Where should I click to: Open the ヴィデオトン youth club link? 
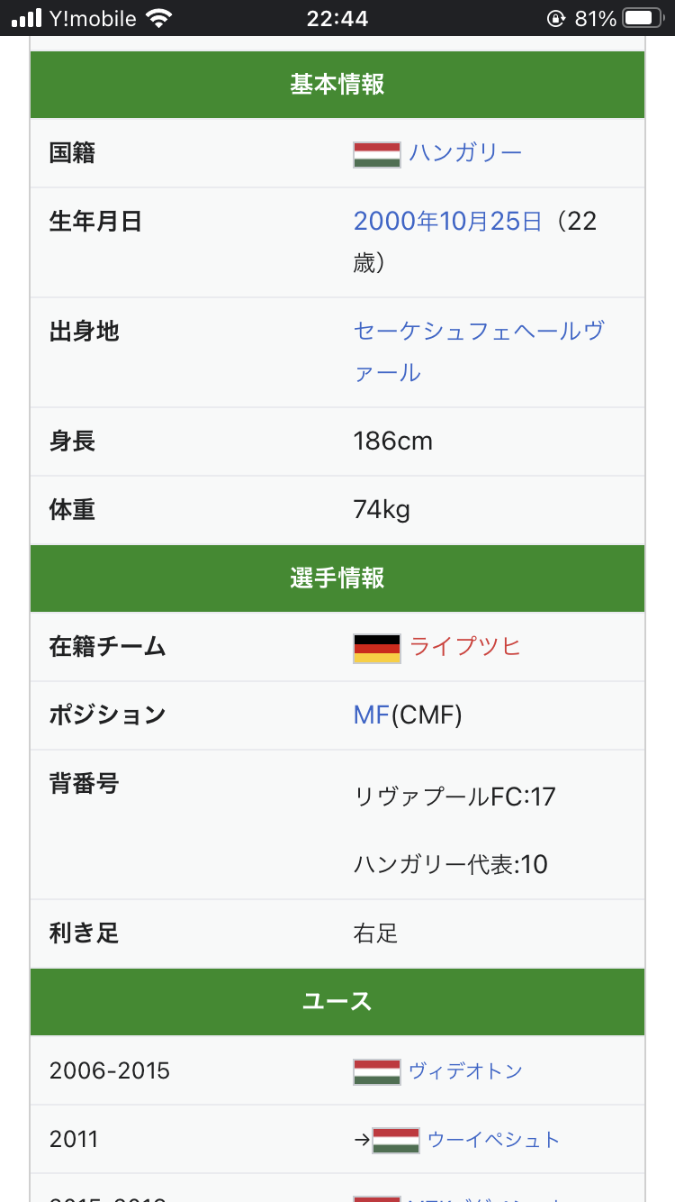(465, 1070)
